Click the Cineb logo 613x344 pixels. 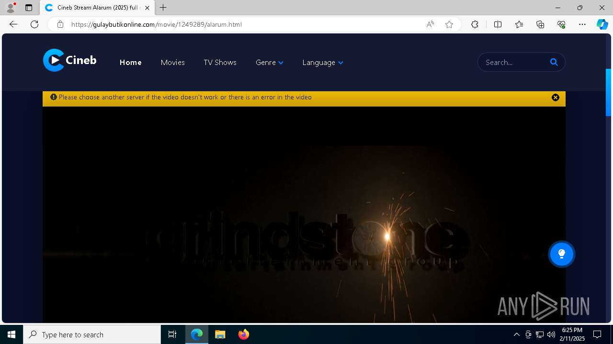click(70, 60)
